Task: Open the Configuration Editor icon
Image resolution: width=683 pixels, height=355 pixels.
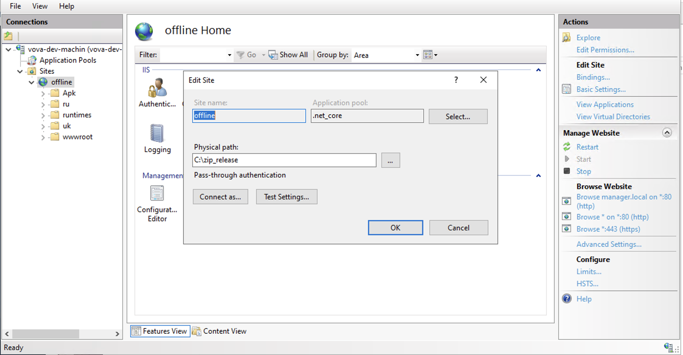Action: pos(157,194)
